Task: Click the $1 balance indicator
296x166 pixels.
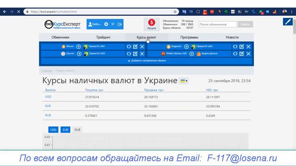Action: tap(113, 24)
